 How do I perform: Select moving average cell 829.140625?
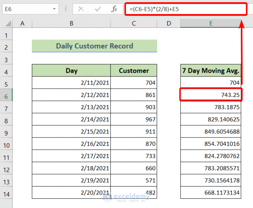click(x=211, y=119)
